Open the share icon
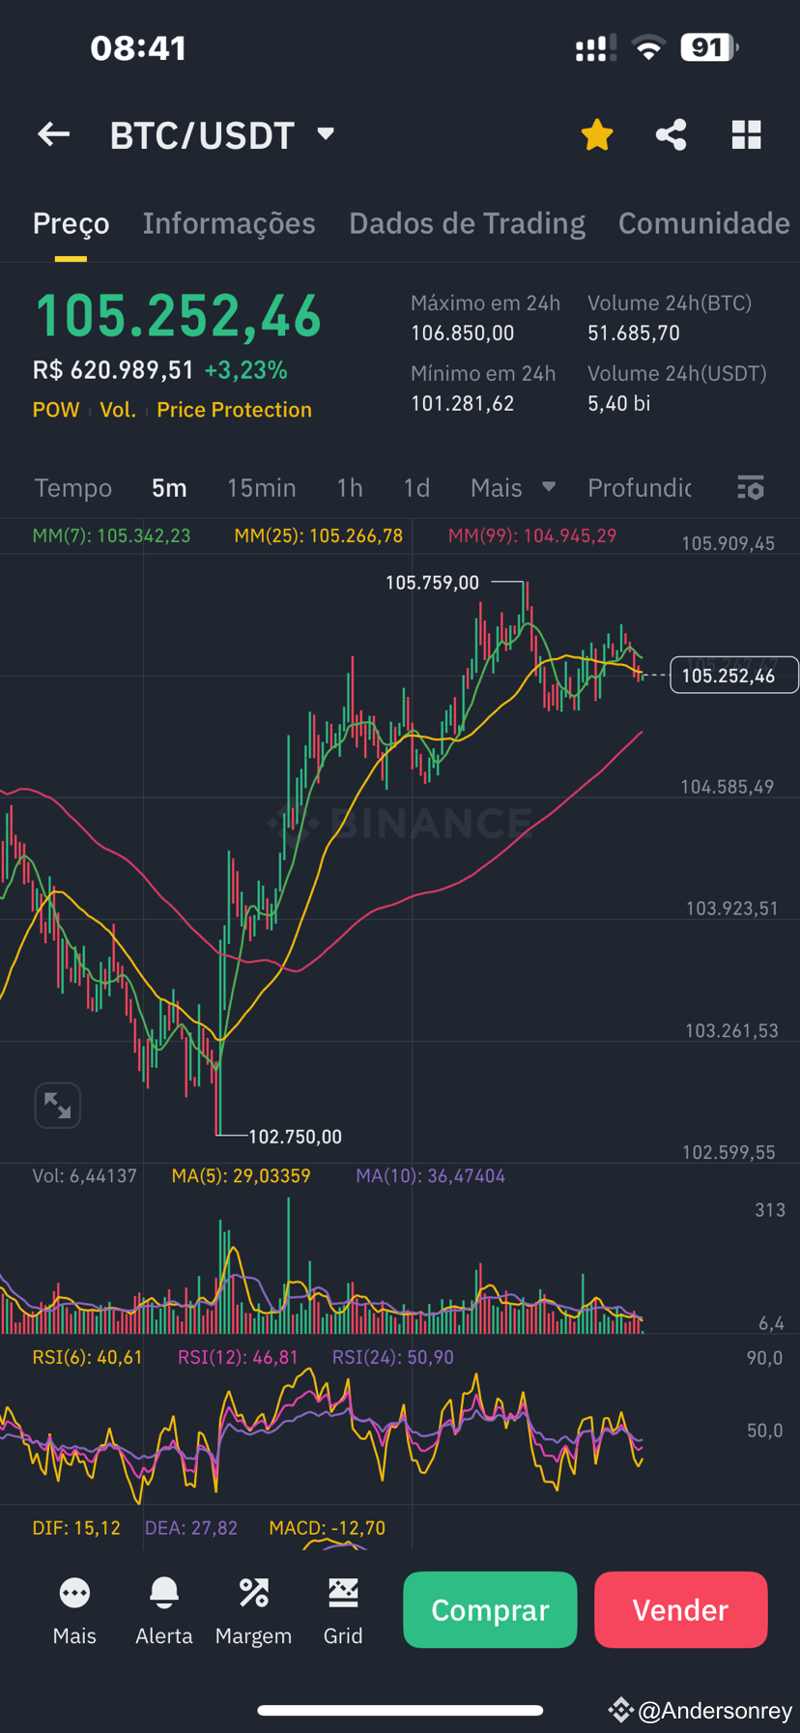Viewport: 800px width, 1733px height. pos(671,134)
